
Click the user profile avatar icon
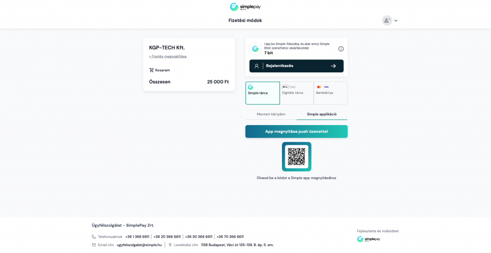(386, 21)
